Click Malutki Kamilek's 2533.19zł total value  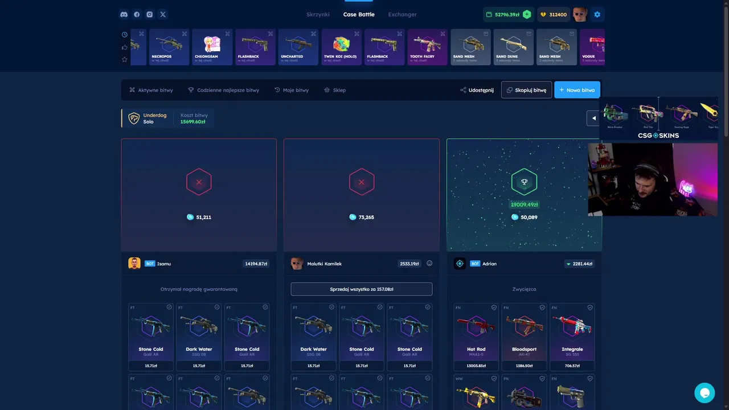(x=409, y=264)
